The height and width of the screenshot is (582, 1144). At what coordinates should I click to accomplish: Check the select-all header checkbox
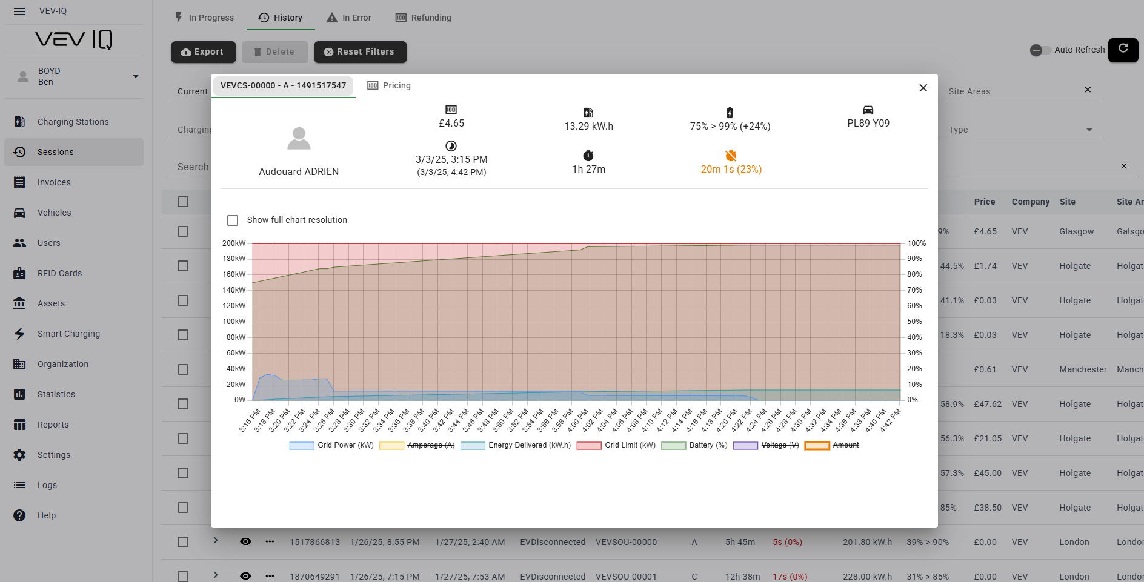click(183, 202)
